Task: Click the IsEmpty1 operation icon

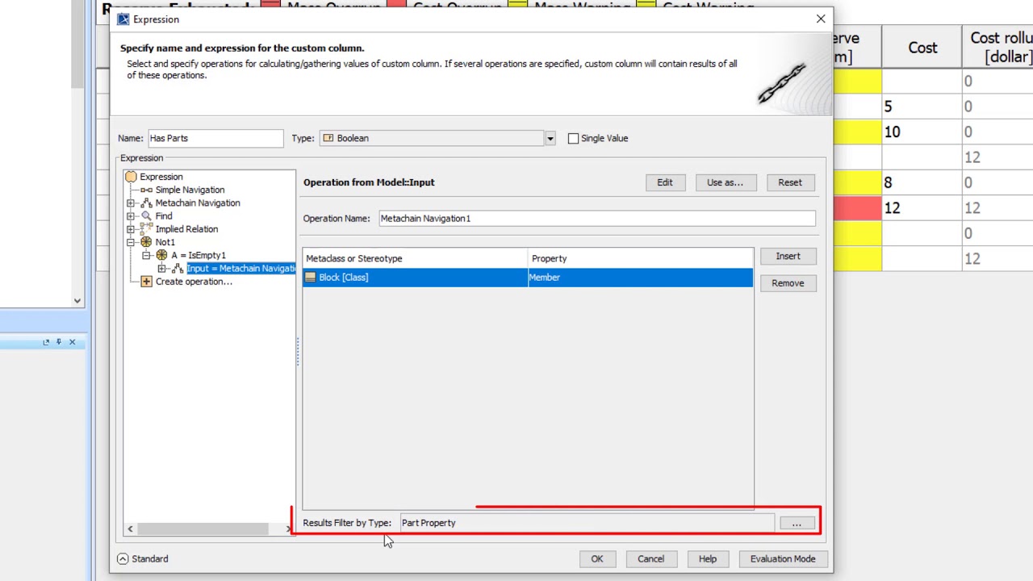Action: pyautogui.click(x=161, y=255)
